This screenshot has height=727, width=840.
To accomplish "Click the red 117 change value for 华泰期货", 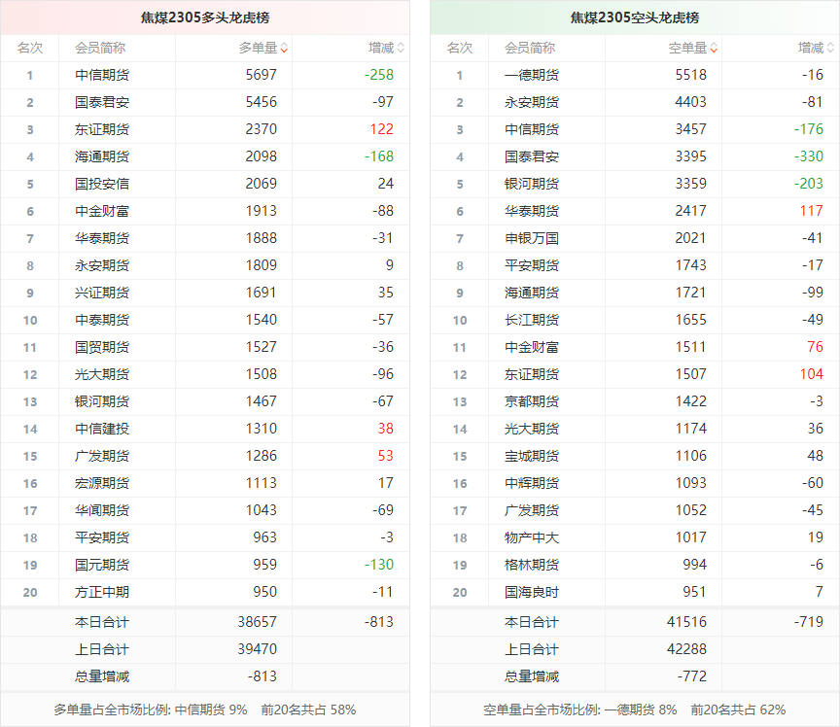I will [811, 211].
